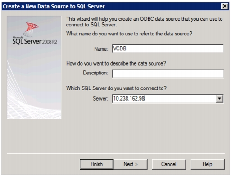Click the red SQL Server sail logo
Viewport: 231px width, 184px height.
pyautogui.click(x=31, y=29)
